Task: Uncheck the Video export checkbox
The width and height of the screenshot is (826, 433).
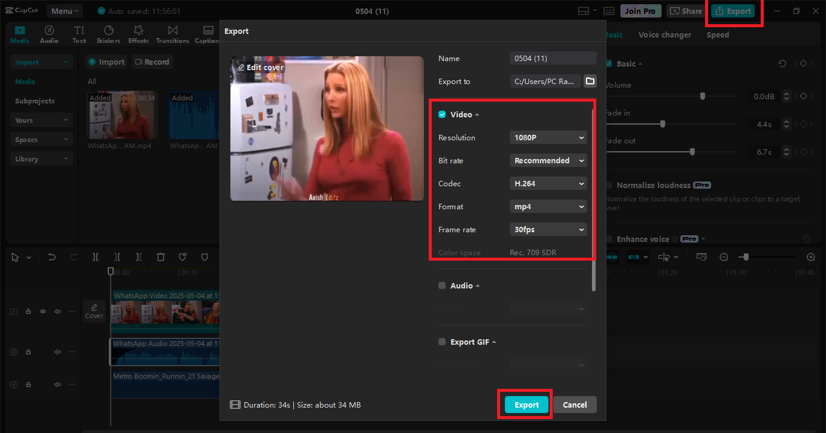Action: pyautogui.click(x=442, y=114)
